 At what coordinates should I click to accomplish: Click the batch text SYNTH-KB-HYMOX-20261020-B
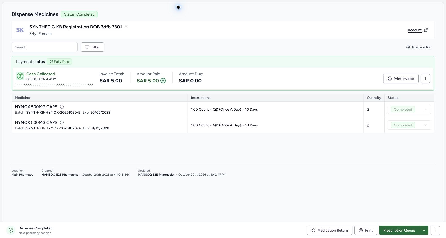[x=53, y=112]
